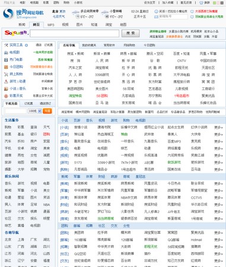Click the 实用工具 wrench icon

6,45
